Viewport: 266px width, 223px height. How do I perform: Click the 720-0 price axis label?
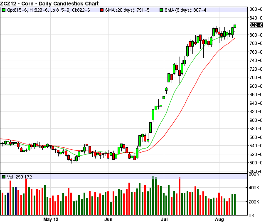256,69
